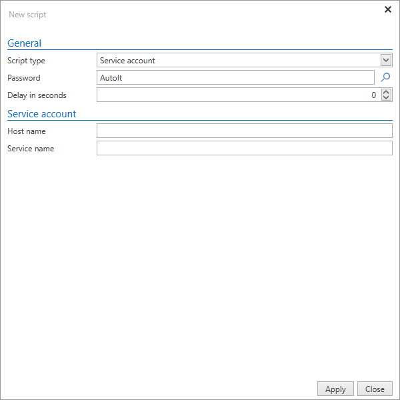Click the Apply button

[x=335, y=389]
